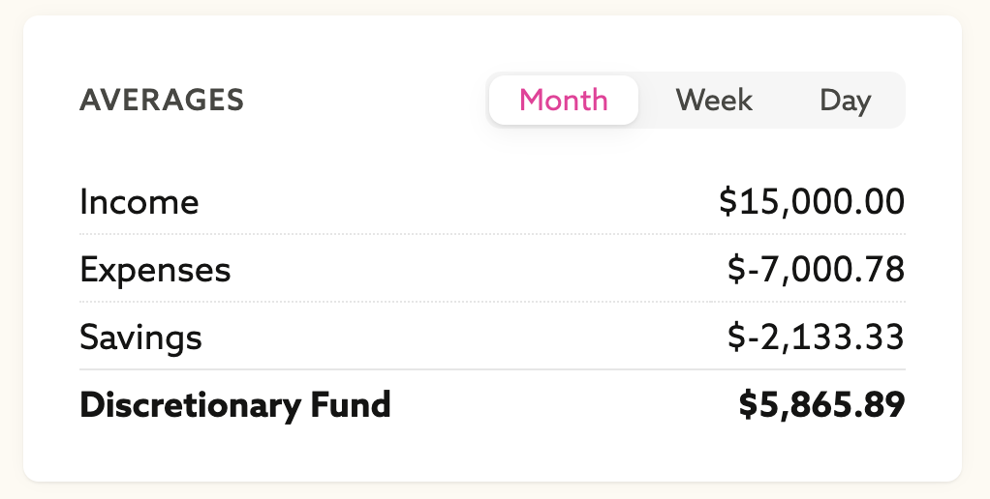Click the dotted divider below Income row
Screen dimensions: 990x499
492,234
